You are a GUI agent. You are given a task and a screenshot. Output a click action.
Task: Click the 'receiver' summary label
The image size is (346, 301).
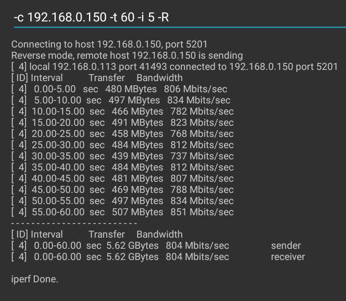click(288, 257)
